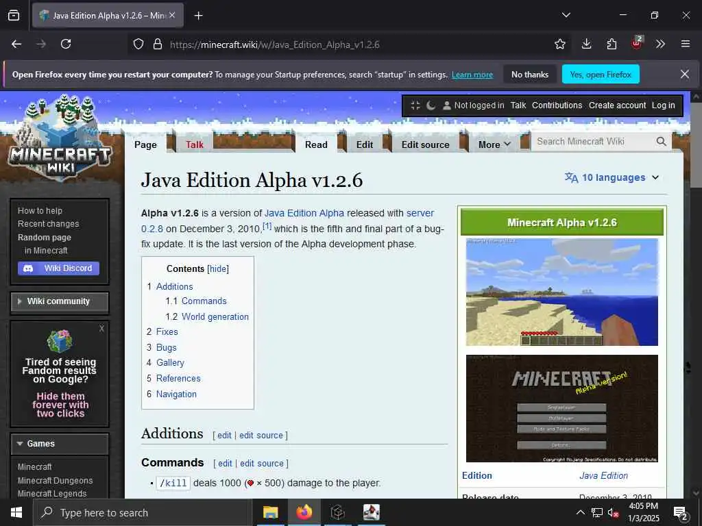Open the Alpha title screen thumbnail
702x526 pixels.
562,408
